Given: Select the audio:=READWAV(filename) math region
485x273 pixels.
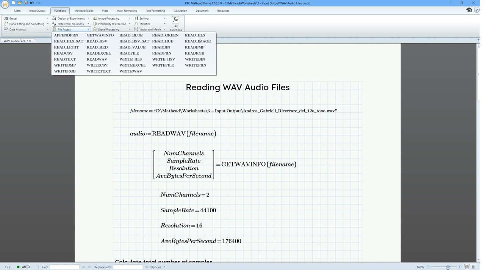Looking at the screenshot, I should 173,133.
